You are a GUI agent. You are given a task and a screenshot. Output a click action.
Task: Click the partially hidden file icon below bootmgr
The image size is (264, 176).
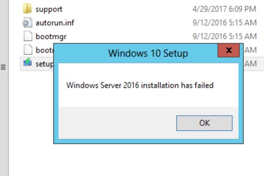click(27, 50)
